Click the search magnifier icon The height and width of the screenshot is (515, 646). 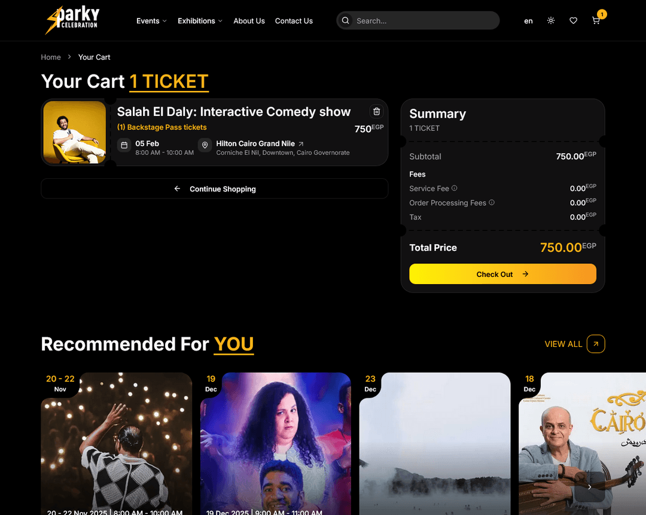[x=346, y=20]
